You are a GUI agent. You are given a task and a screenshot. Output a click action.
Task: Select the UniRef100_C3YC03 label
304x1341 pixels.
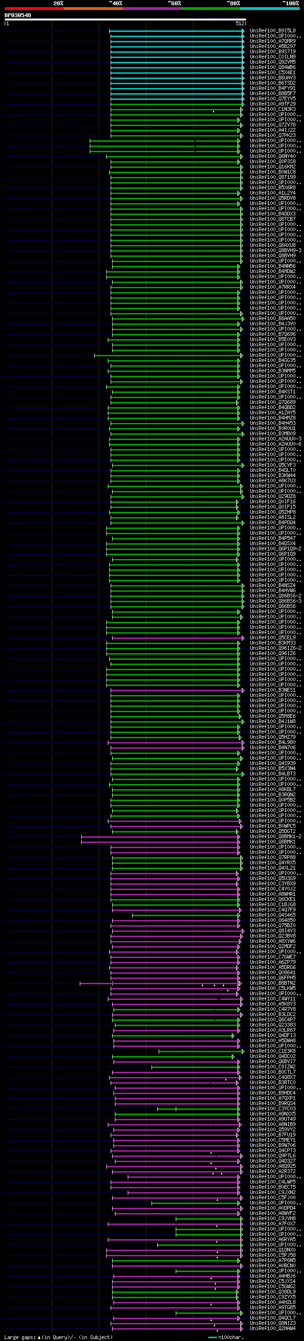pyautogui.click(x=273, y=1108)
